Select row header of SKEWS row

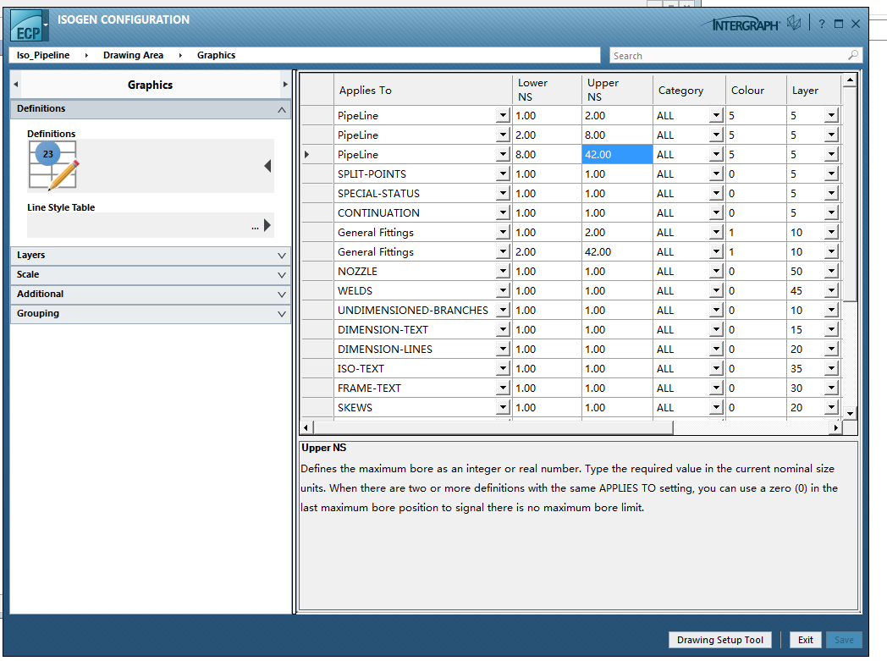(317, 408)
